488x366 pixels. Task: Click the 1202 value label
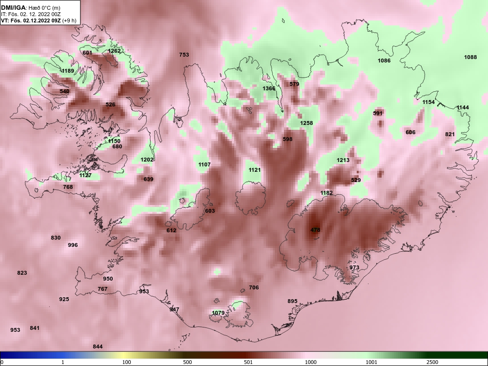click(147, 160)
